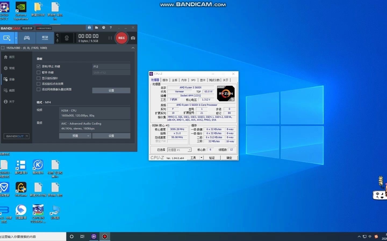The width and height of the screenshot is (387, 241).
Task: Open 此电脑 desktop icon
Action: pyautogui.click(x=55, y=212)
